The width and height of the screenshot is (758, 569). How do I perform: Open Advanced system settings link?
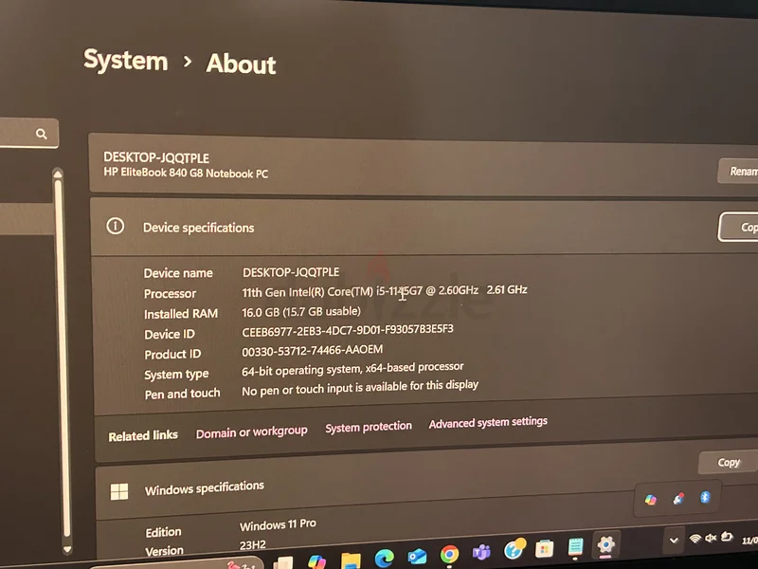click(x=488, y=422)
